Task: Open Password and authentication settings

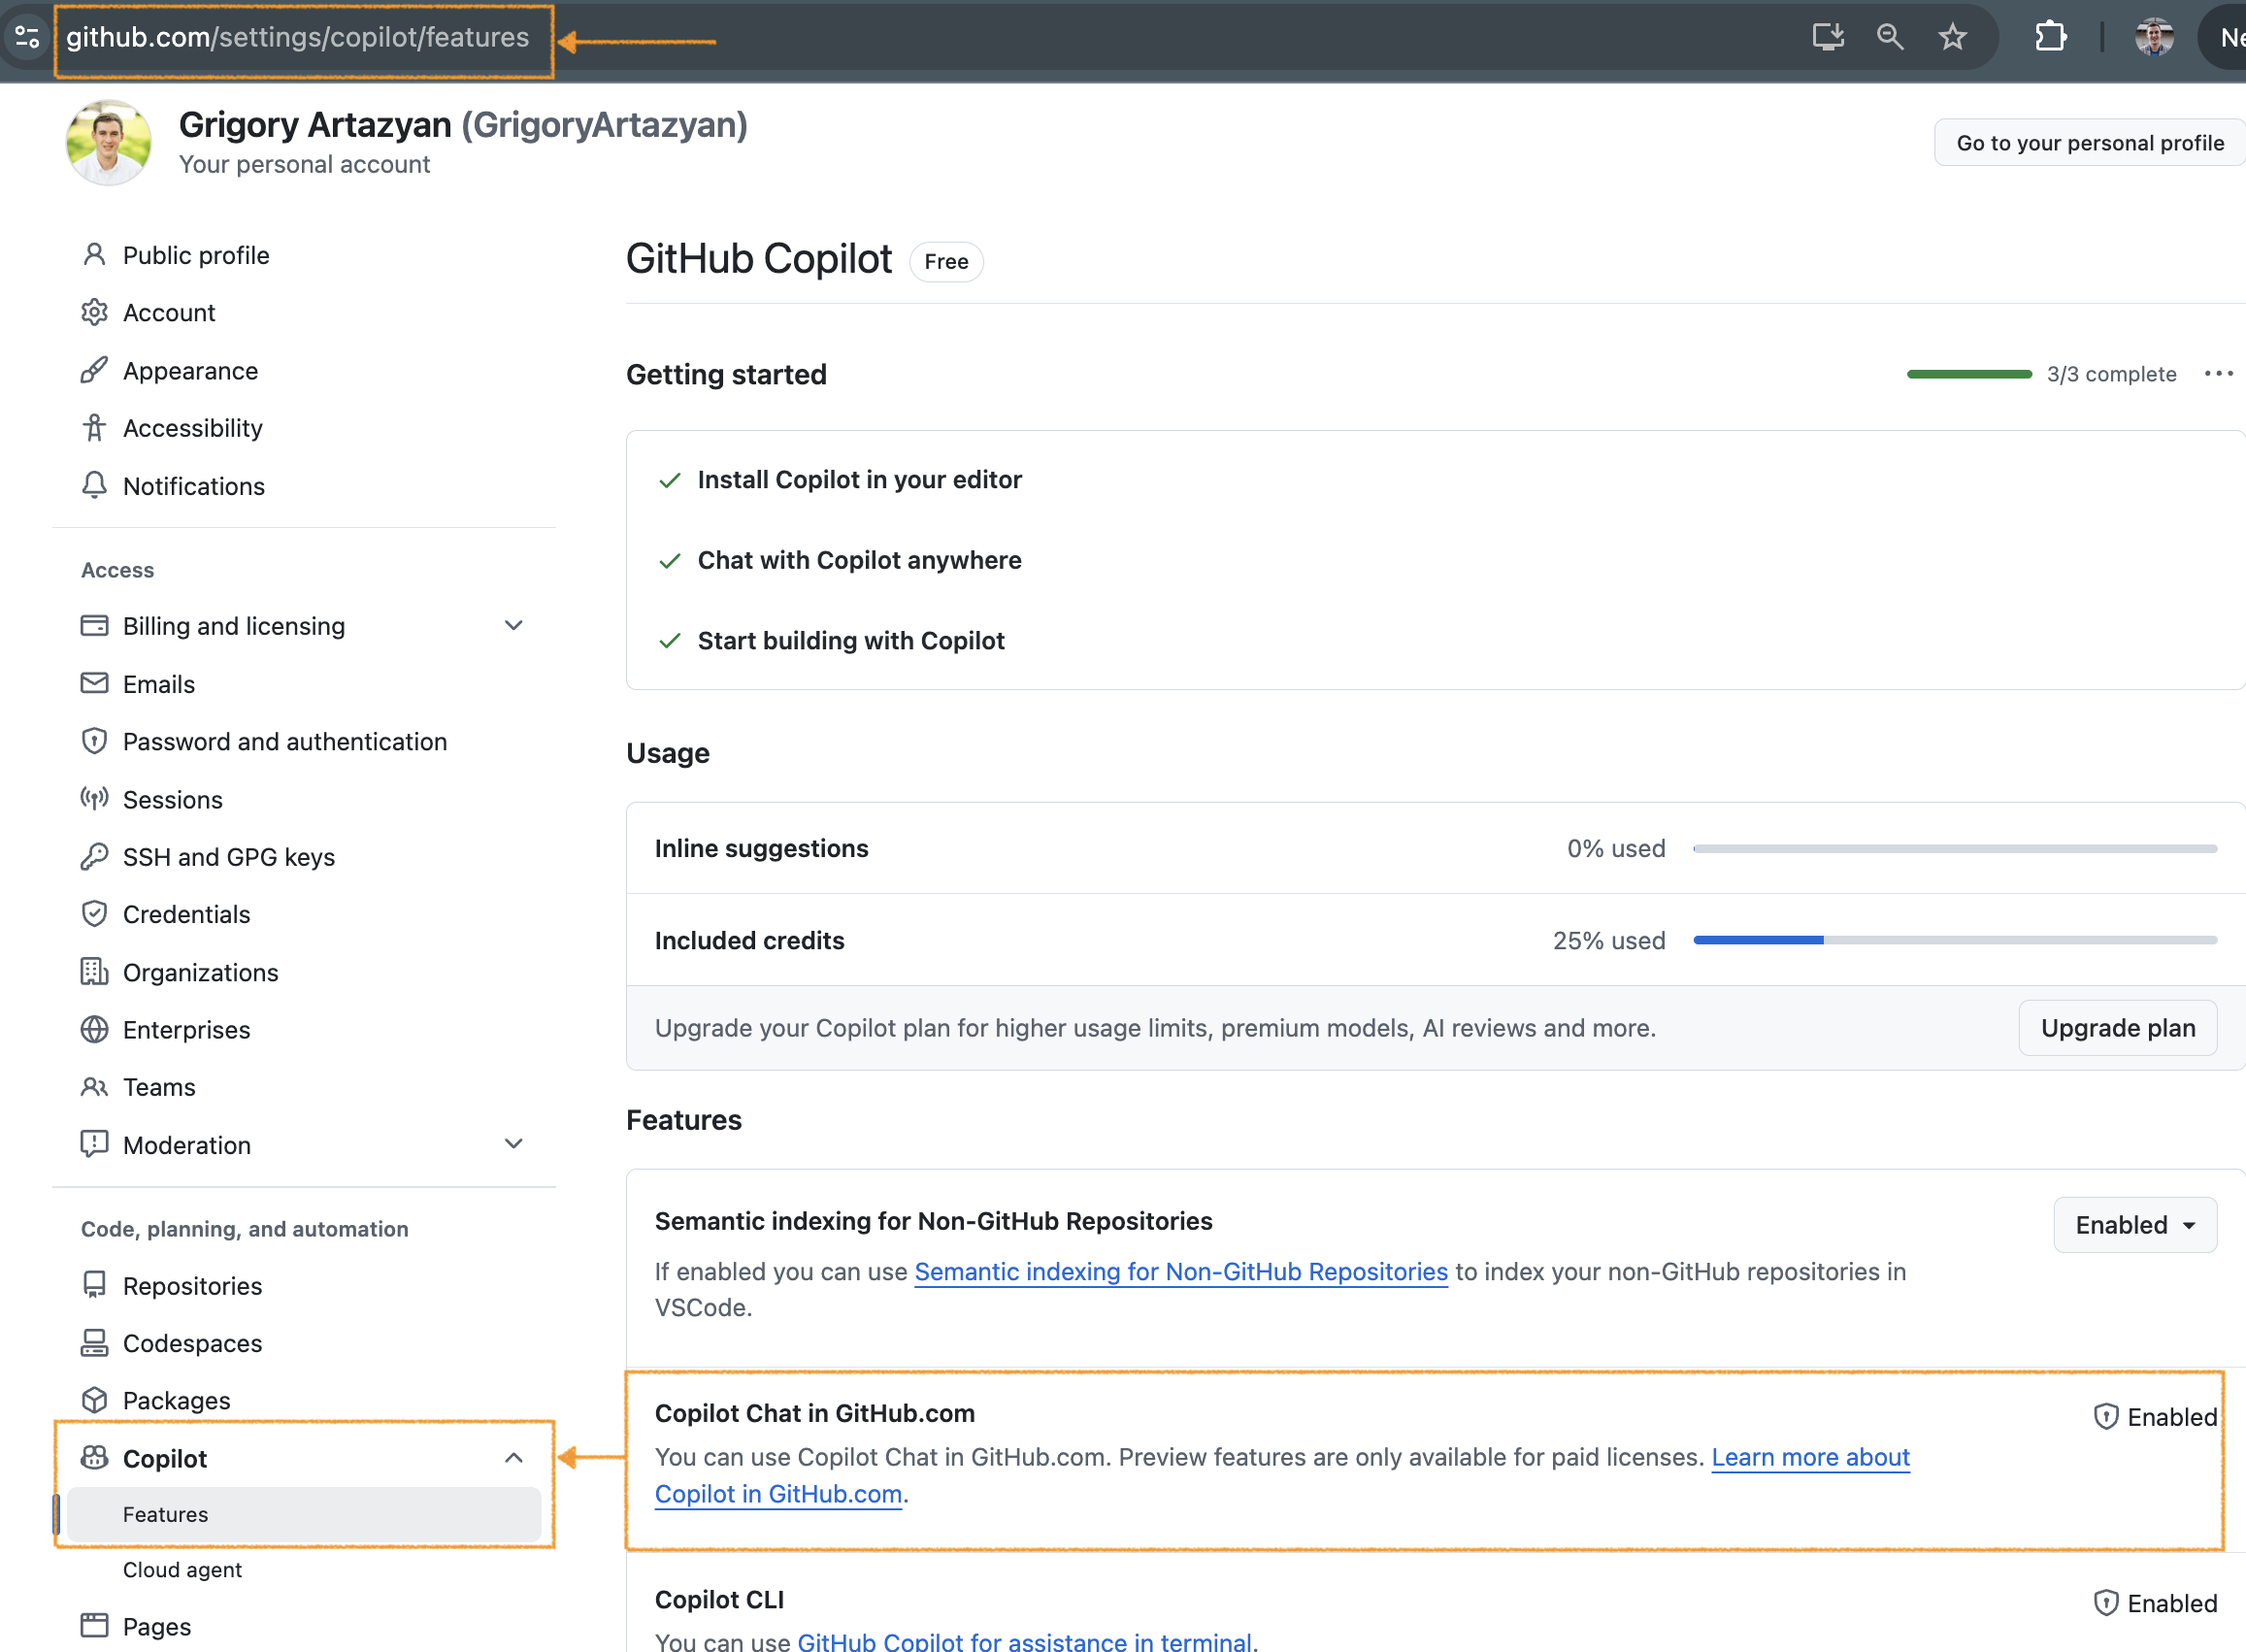Action: [285, 742]
